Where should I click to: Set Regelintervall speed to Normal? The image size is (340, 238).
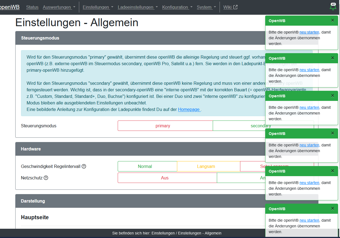(x=147, y=166)
